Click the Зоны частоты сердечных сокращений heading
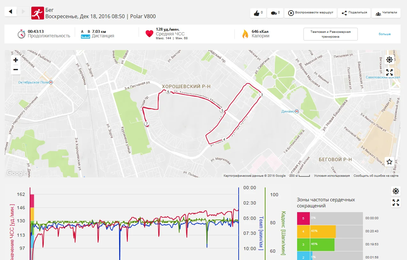The width and height of the screenshot is (407, 260). (x=326, y=203)
